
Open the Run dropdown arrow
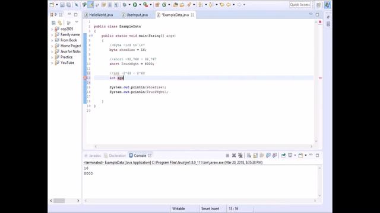(140, 5)
